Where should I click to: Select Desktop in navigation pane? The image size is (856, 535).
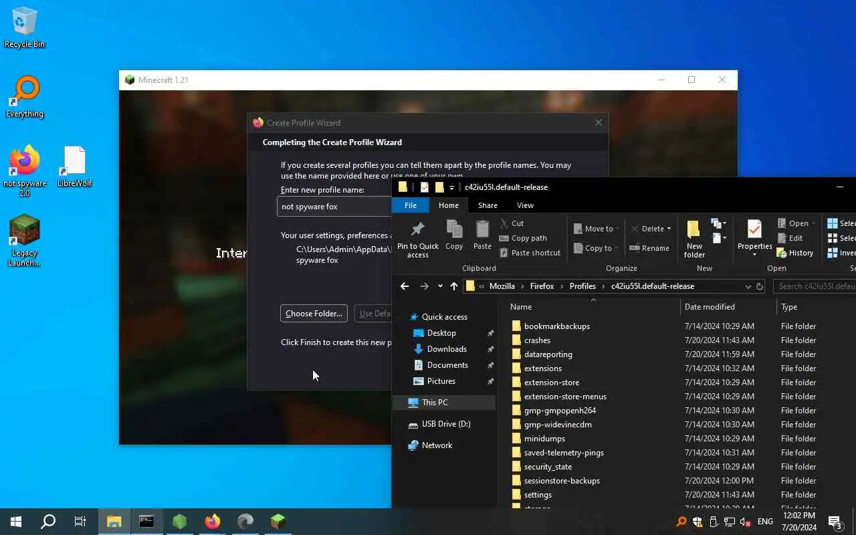[441, 333]
